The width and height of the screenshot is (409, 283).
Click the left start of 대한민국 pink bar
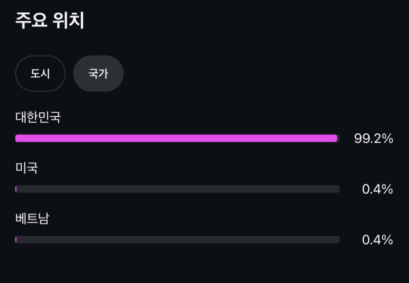[18, 138]
